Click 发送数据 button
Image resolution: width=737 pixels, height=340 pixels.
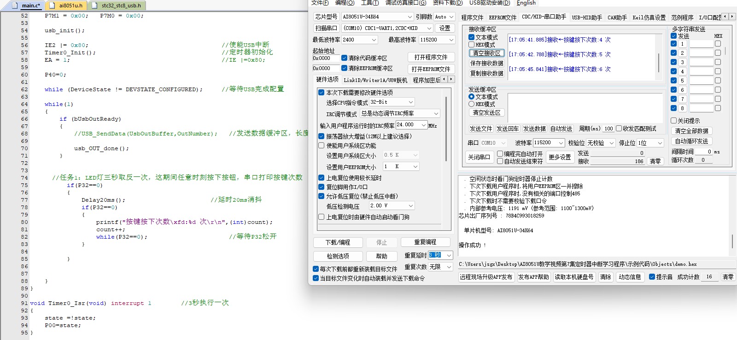[x=534, y=129]
